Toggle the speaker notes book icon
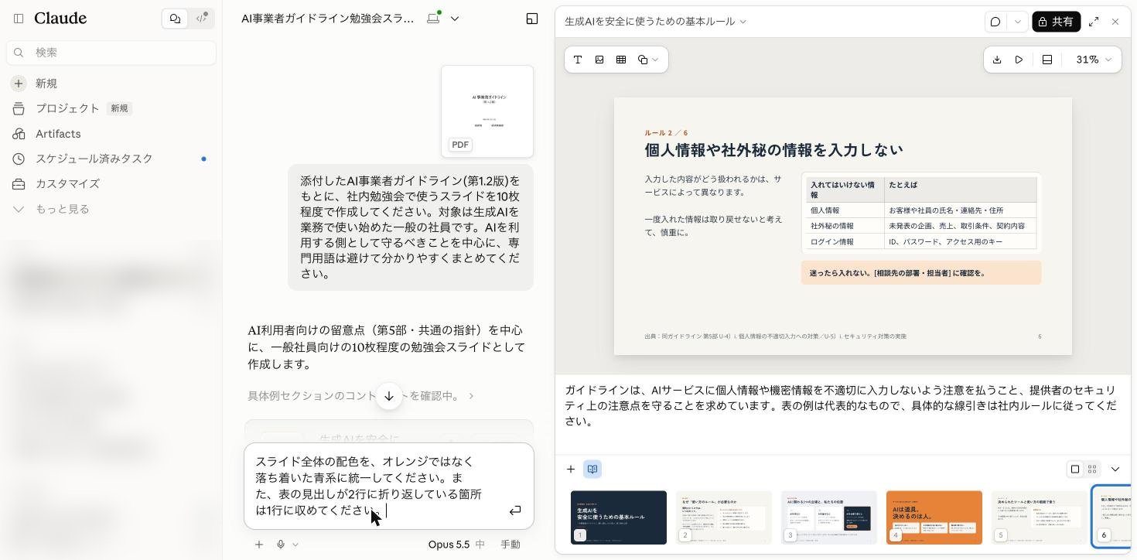The width and height of the screenshot is (1137, 560). 592,470
